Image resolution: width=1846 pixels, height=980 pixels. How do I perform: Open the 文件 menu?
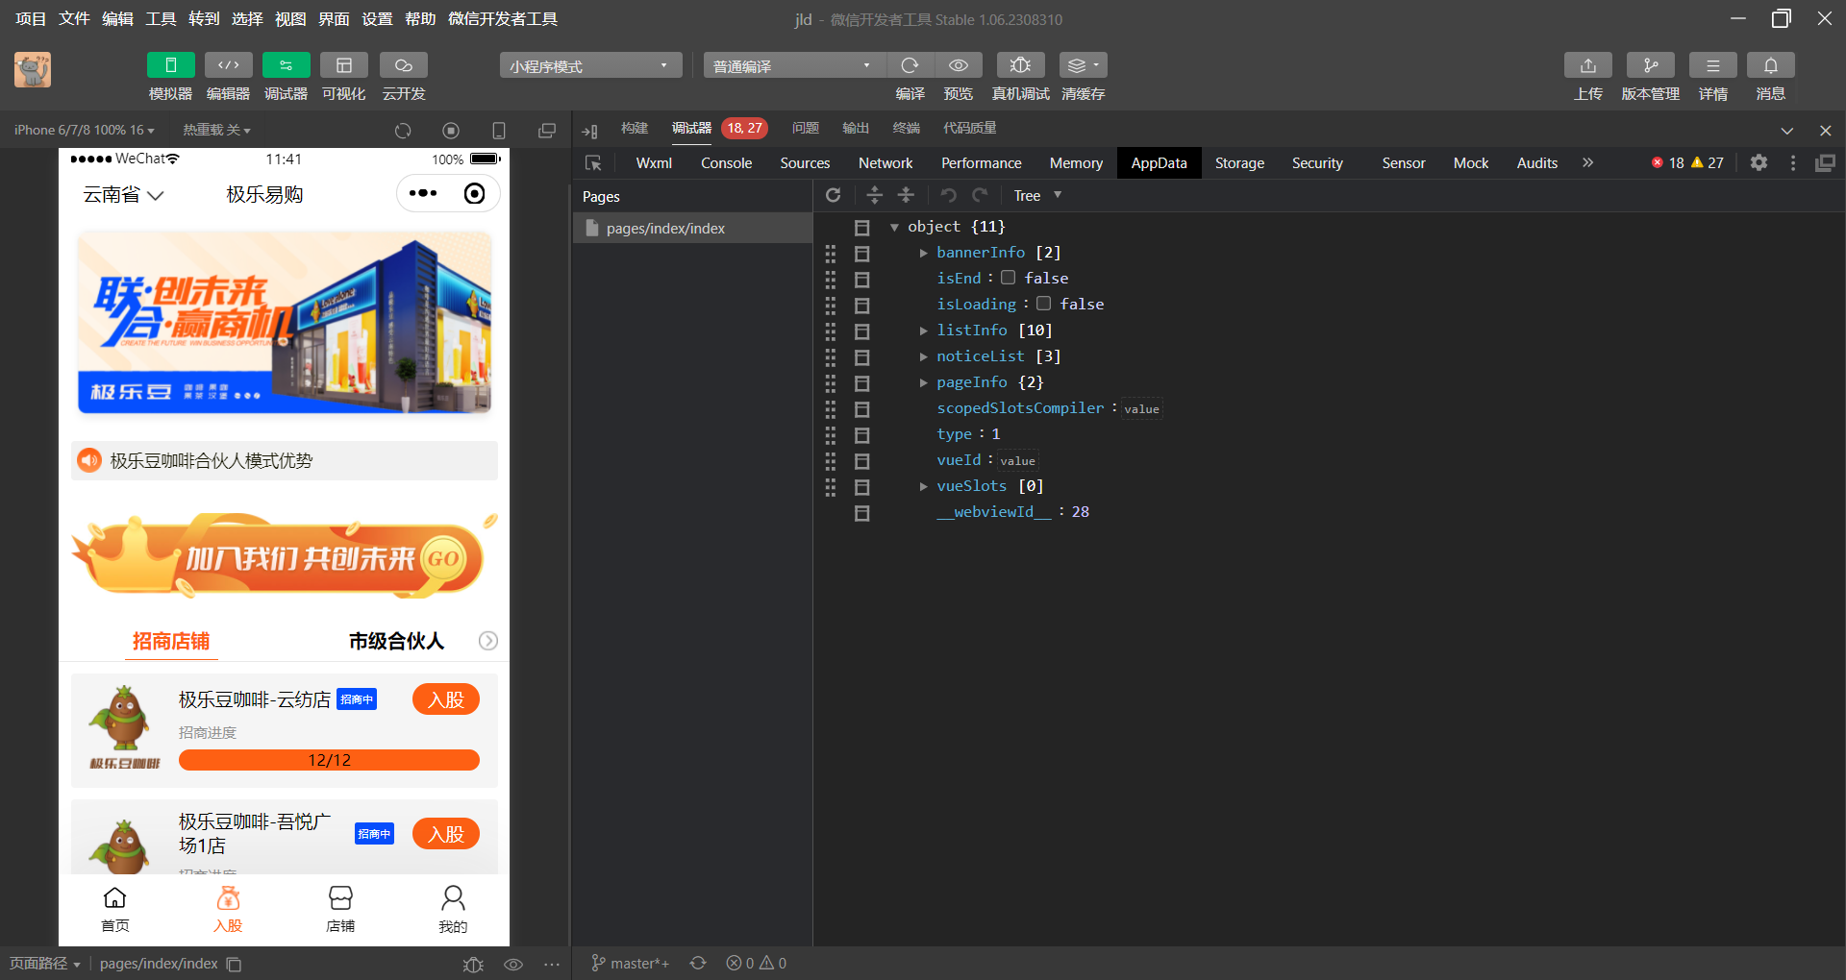coord(74,18)
